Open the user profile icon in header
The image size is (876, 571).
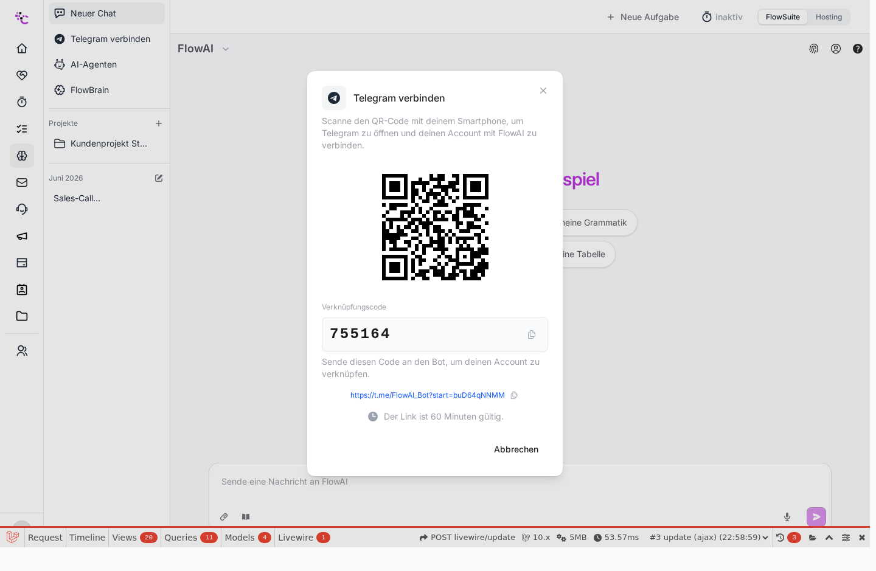(x=836, y=49)
